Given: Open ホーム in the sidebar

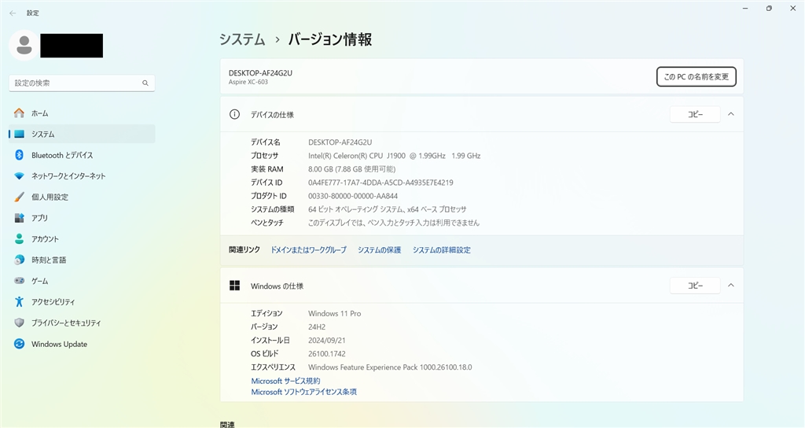Looking at the screenshot, I should pos(82,113).
